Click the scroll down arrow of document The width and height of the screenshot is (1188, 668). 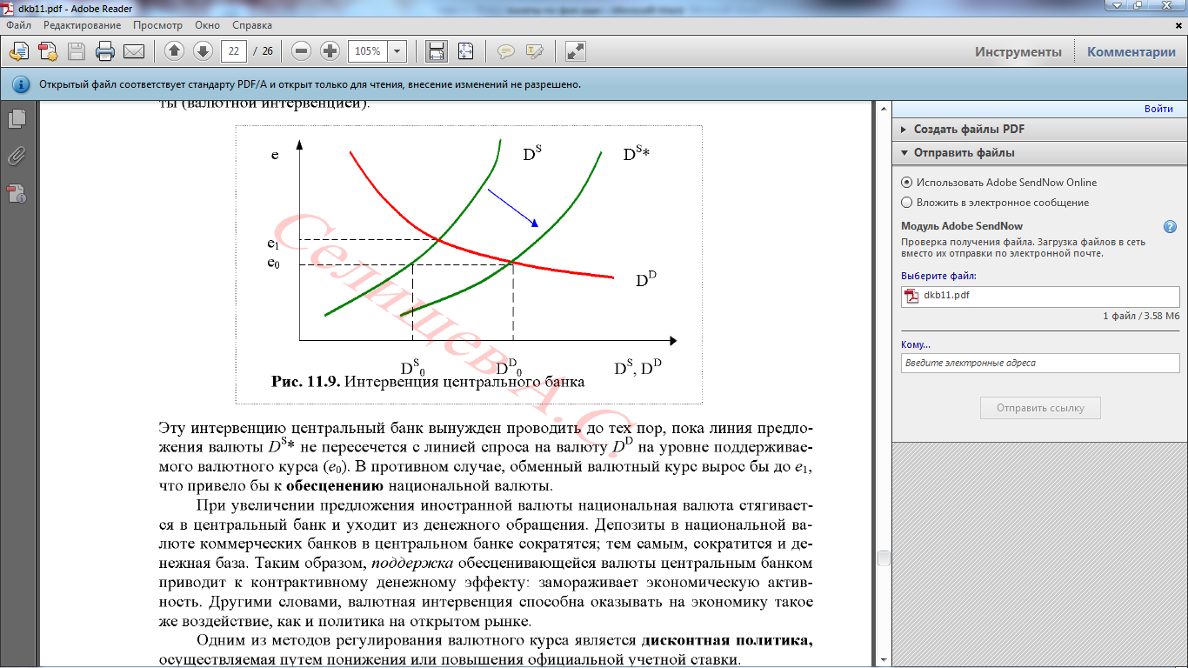tap(882, 660)
